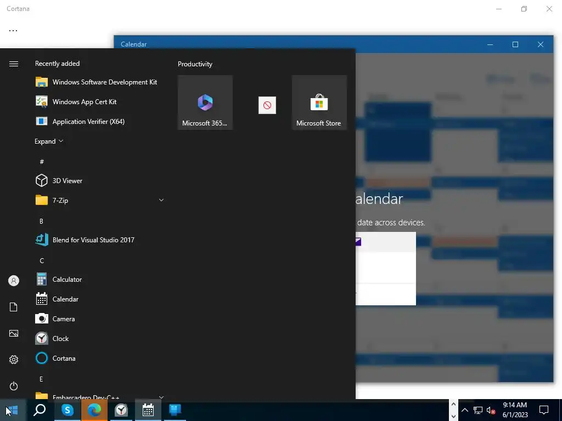Image resolution: width=562 pixels, height=421 pixels.
Task: Click taskbar scroll down arrow
Action: coord(453,416)
